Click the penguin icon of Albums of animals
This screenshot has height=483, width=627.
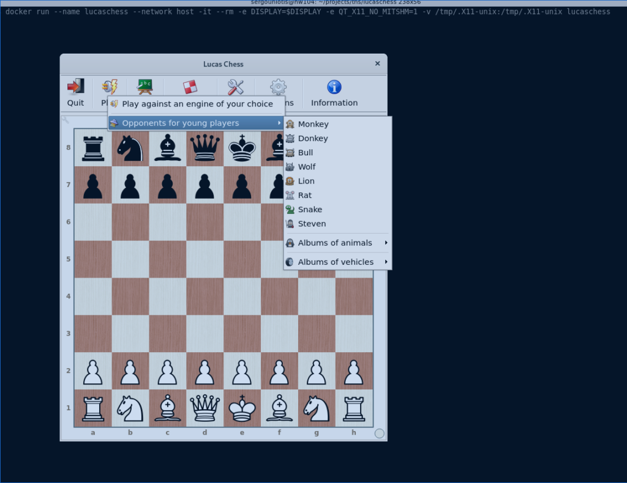(x=290, y=243)
